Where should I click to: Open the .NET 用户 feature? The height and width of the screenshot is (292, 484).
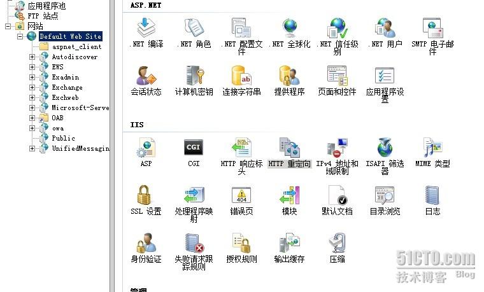pos(385,32)
